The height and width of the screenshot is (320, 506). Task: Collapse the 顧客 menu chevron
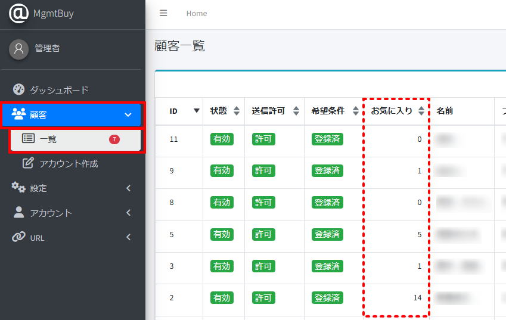(128, 115)
